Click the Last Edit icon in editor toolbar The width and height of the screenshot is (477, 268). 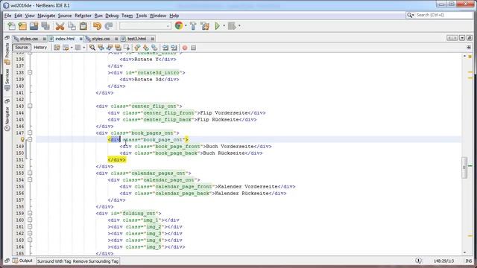pos(57,48)
